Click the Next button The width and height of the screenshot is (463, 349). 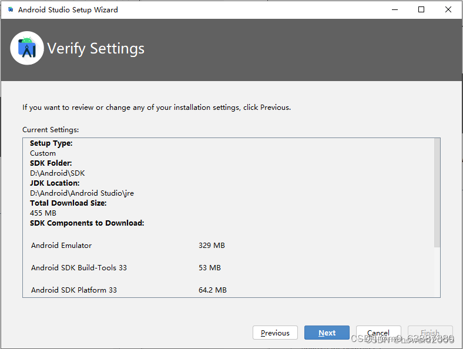pos(327,333)
